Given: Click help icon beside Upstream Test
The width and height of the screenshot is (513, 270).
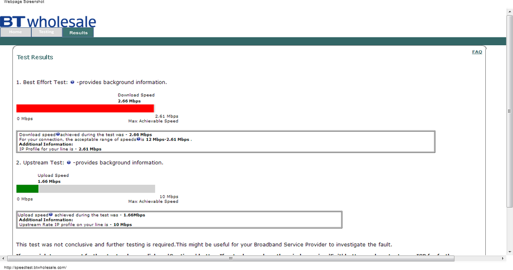Looking at the screenshot, I should click(x=69, y=162).
